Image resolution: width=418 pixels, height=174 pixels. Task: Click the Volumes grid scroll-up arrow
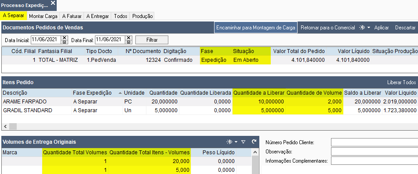255,152
